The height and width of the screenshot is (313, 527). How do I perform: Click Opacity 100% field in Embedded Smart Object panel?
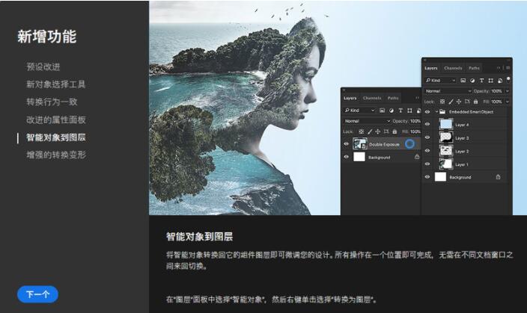point(497,91)
